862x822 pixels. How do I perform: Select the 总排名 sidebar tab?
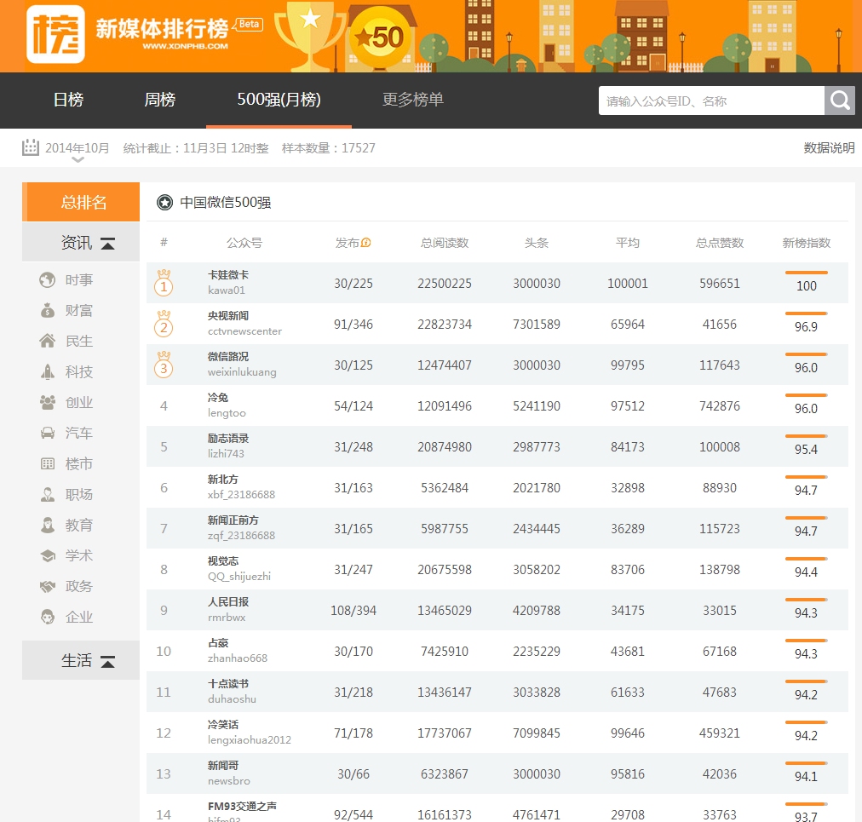(x=81, y=202)
